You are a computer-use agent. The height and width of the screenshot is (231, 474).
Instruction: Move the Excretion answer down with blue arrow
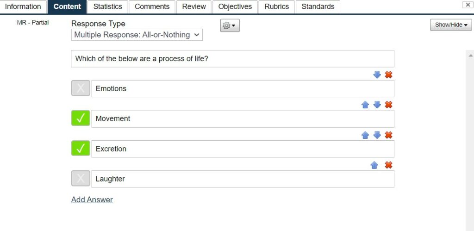377,135
